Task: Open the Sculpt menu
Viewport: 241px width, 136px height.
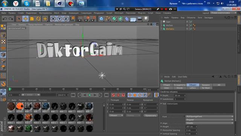Action: click(109, 13)
